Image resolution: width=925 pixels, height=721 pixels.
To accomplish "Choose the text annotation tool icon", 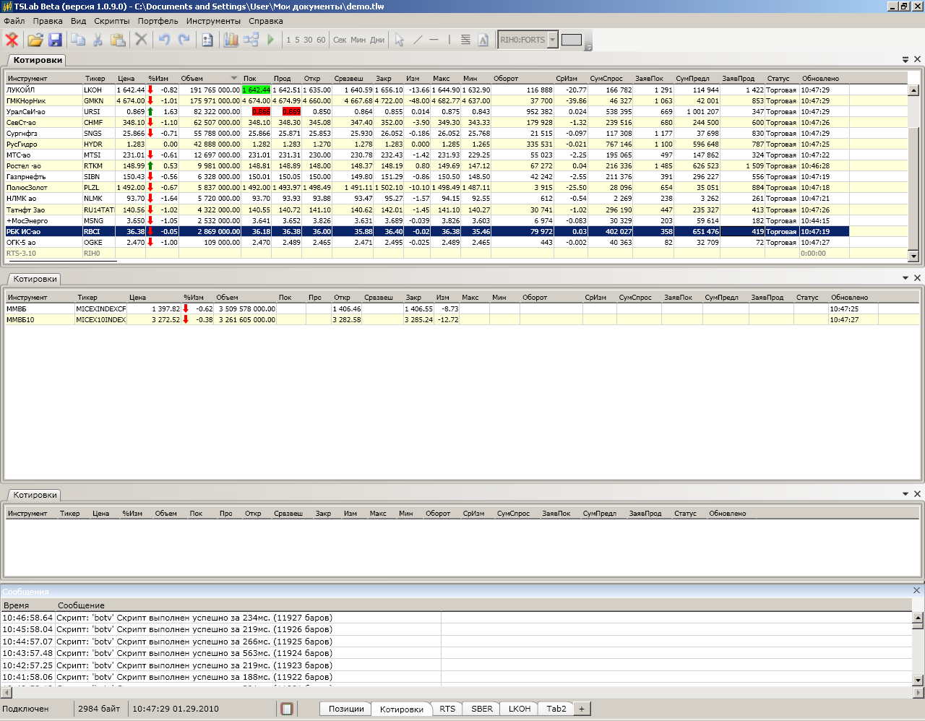I will point(483,40).
